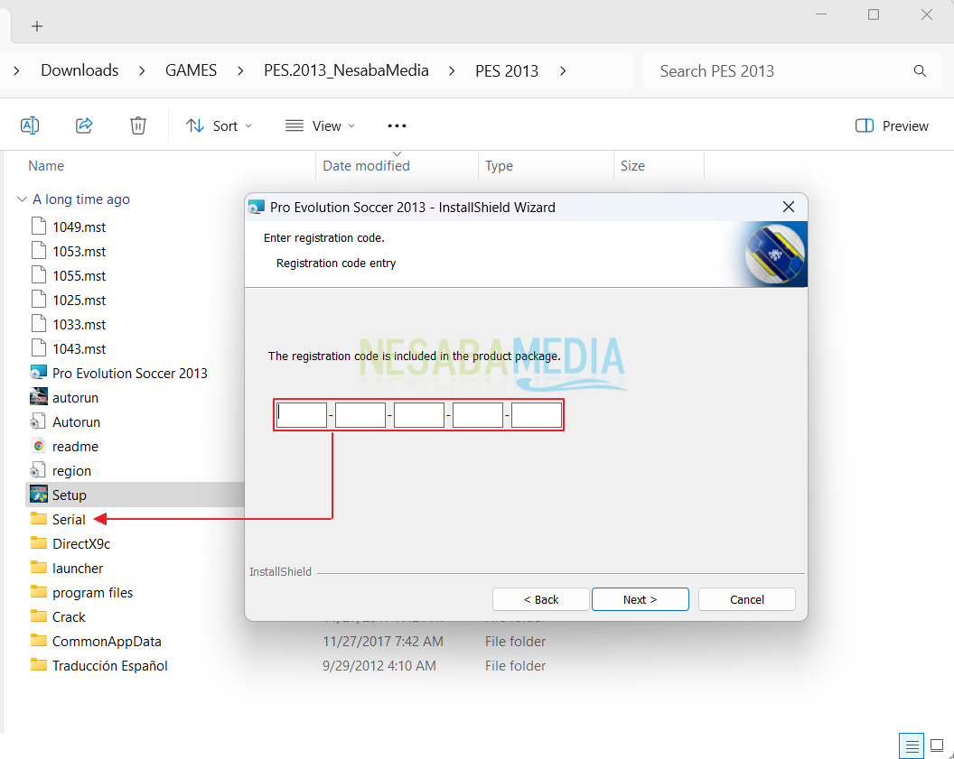
Task: Click the Share icon in toolbar
Action: [x=84, y=125]
